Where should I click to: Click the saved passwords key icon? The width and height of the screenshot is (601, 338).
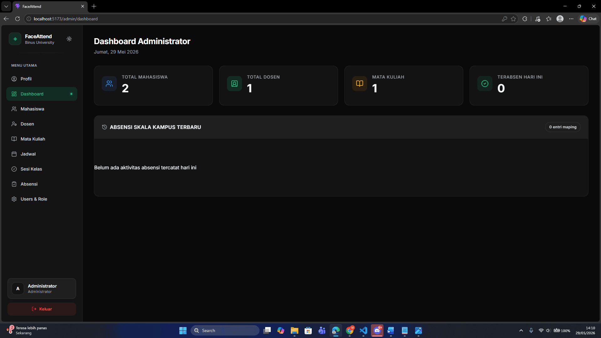(x=505, y=19)
